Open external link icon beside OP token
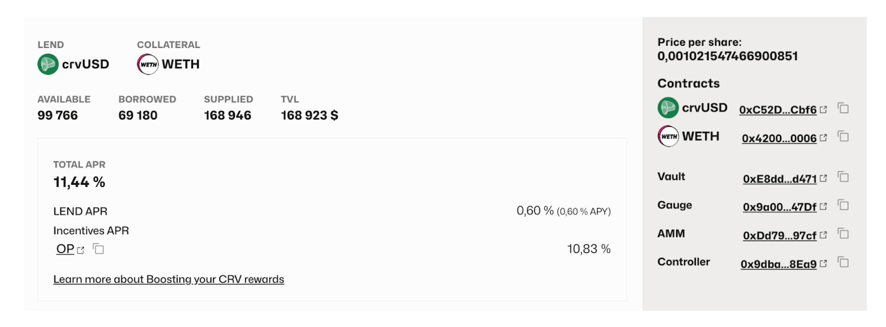886x327 pixels. [x=81, y=250]
